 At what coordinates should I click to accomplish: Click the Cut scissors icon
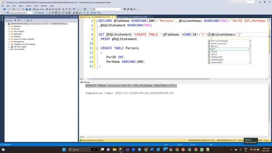(x=63, y=9)
